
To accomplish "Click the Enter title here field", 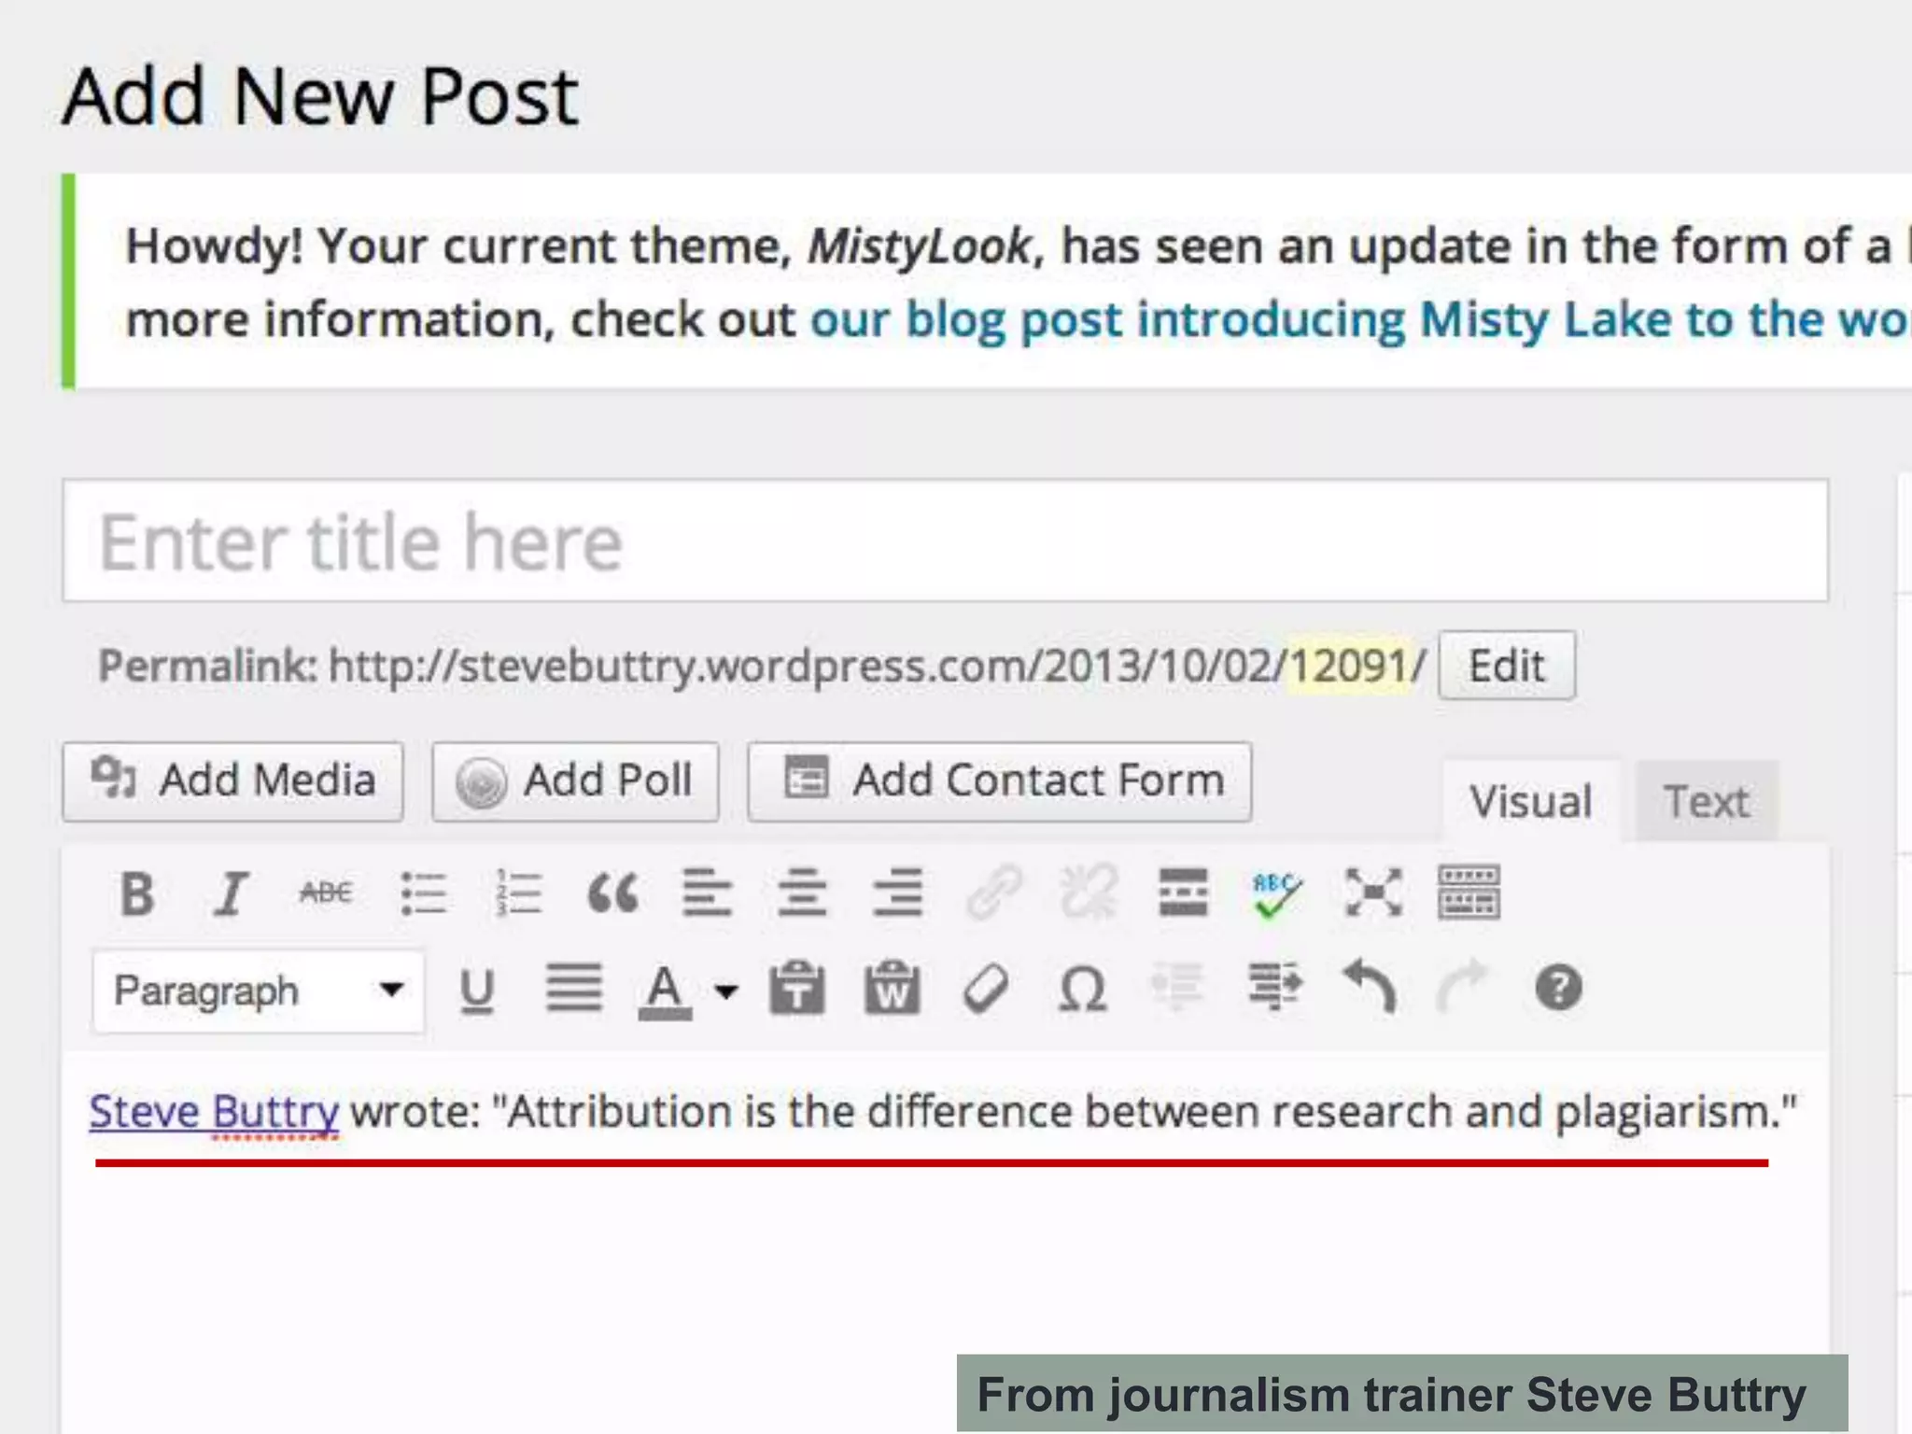I will point(945,541).
